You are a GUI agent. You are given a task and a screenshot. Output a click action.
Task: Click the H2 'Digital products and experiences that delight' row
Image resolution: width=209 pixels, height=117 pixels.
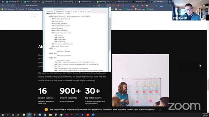click(70, 16)
